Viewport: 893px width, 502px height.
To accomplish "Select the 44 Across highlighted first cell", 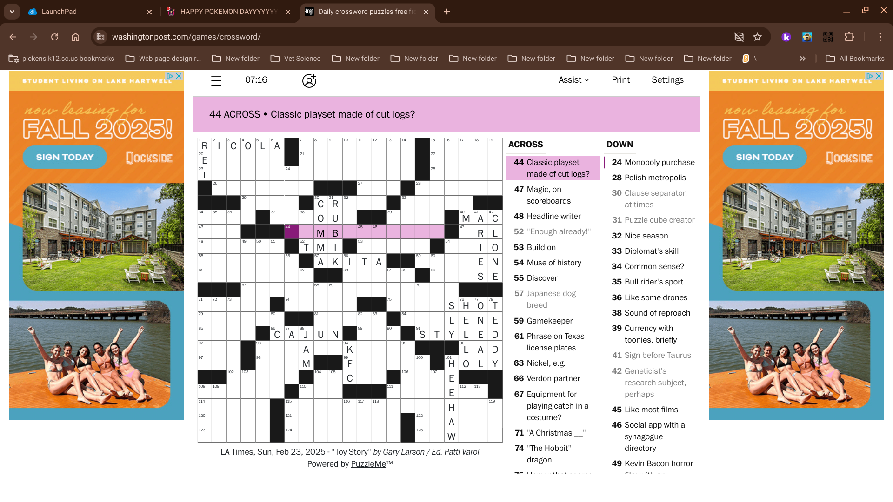I will point(292,231).
